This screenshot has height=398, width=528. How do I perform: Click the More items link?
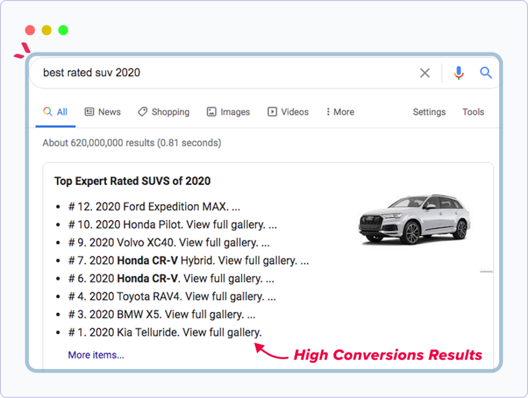click(x=96, y=355)
